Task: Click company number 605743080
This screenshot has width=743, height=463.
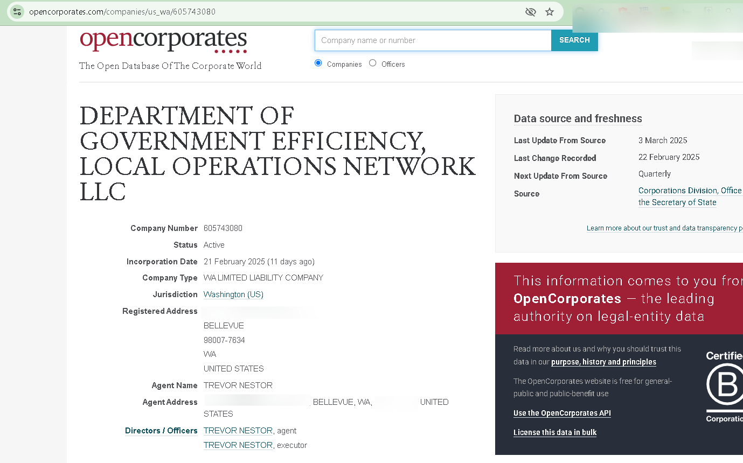Action: 223,228
